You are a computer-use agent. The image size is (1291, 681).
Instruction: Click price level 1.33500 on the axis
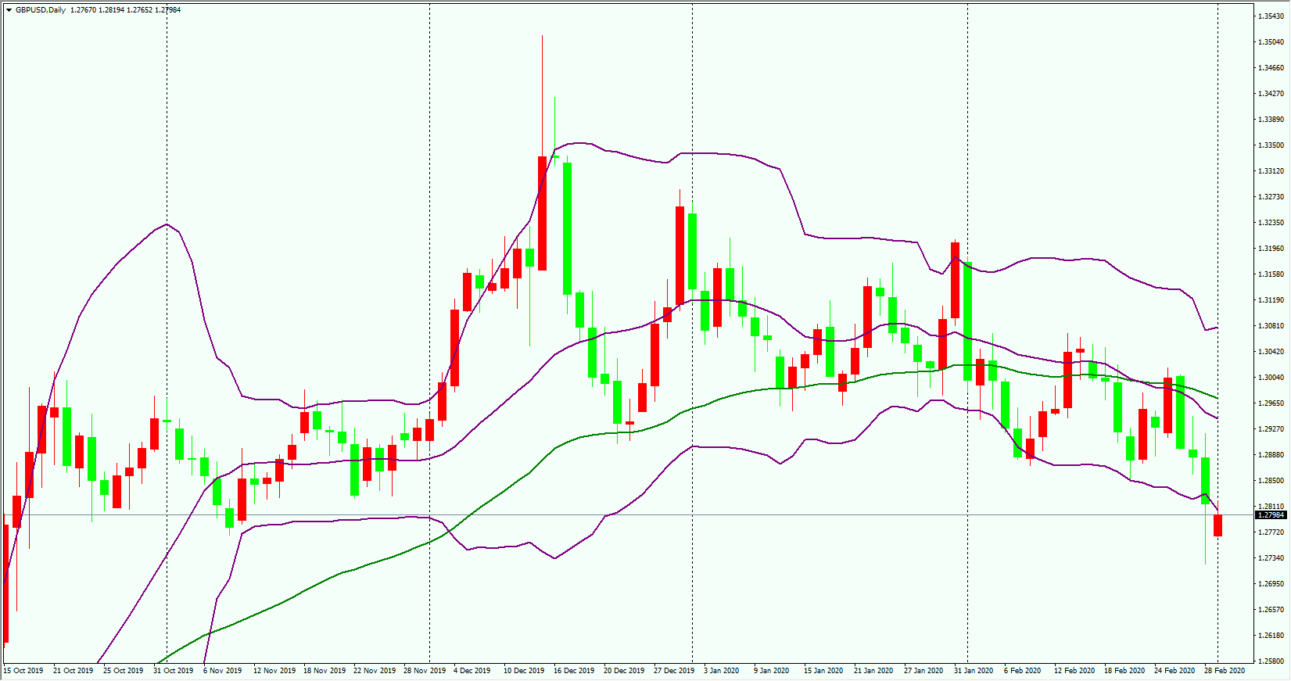click(x=1271, y=145)
